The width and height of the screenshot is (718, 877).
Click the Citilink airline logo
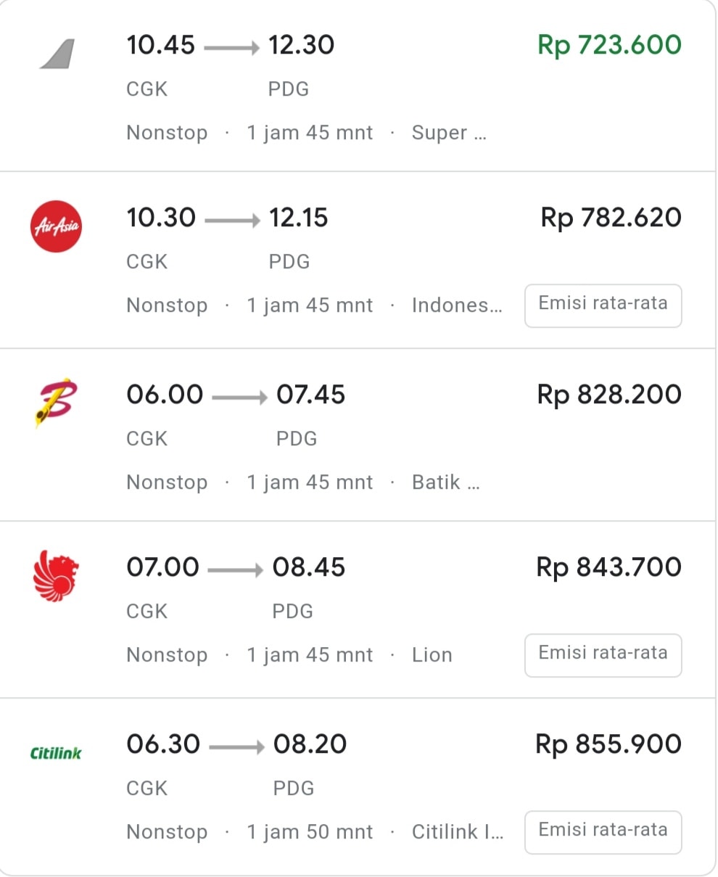[56, 753]
